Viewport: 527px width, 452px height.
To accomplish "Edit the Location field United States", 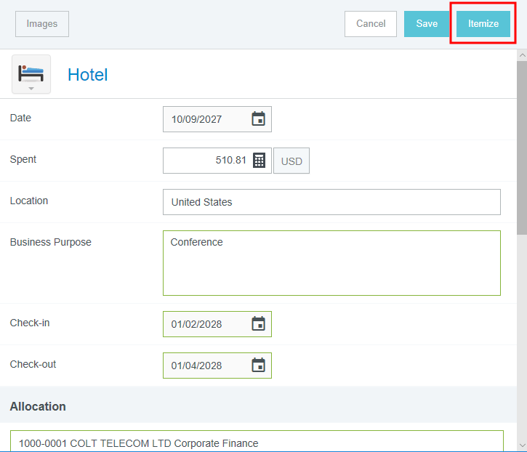I will click(331, 202).
